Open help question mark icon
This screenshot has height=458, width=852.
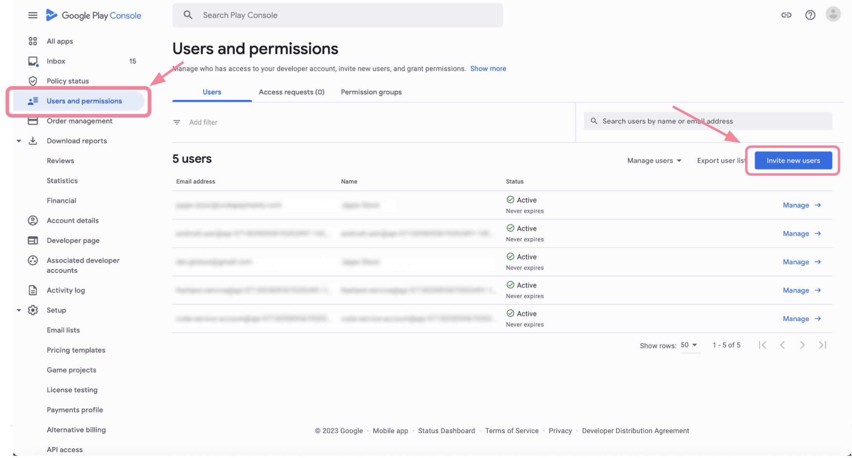pyautogui.click(x=810, y=15)
